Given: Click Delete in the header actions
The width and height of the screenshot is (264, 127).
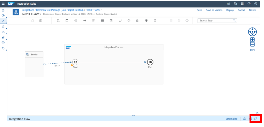Looking at the screenshot, I should (252, 10).
